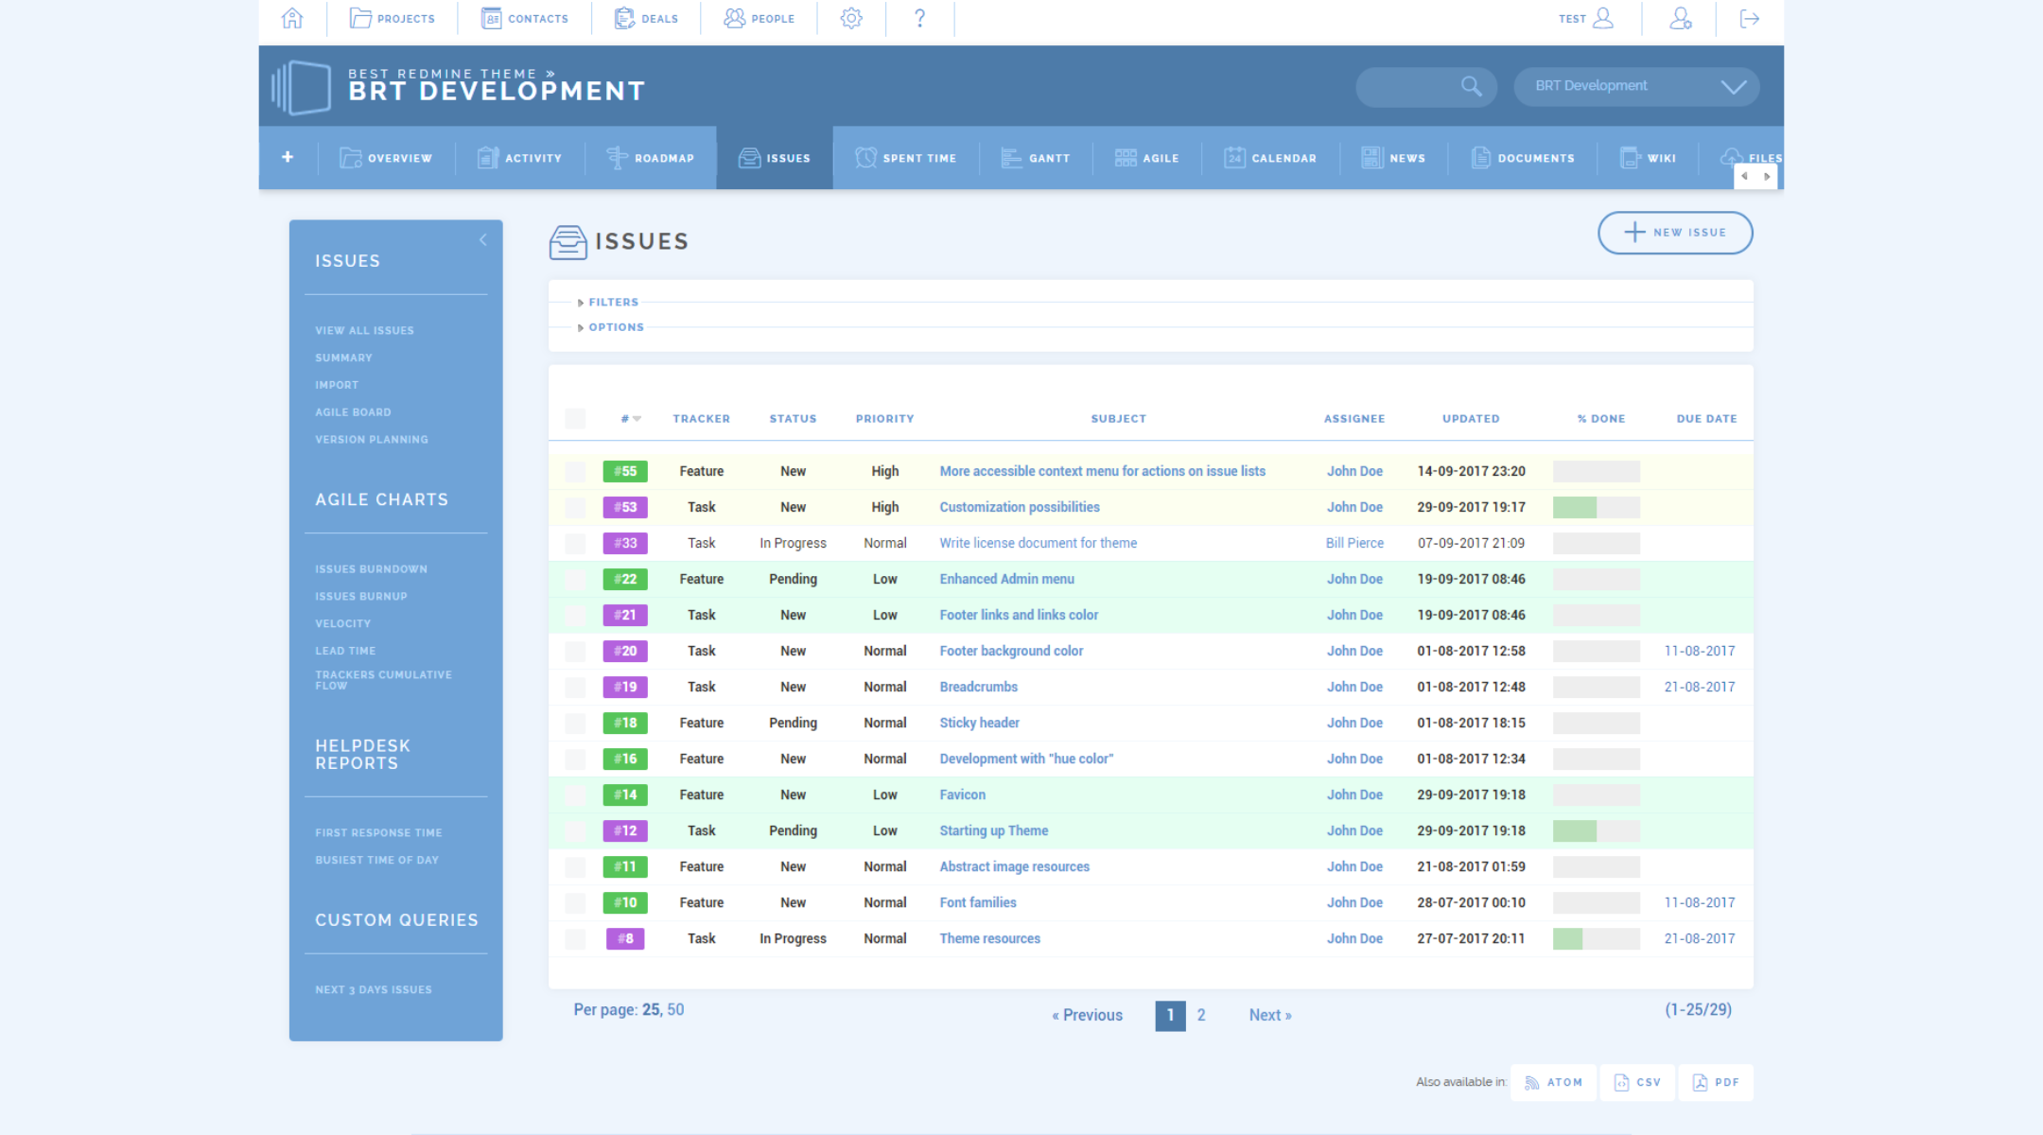This screenshot has width=2043, height=1135.
Task: Open Issues Burndown in sidebar
Action: coord(371,569)
